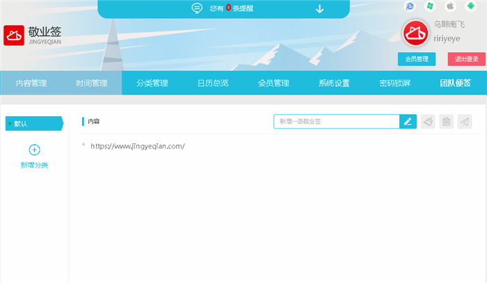
Task: Click the Internet Explorer web version icon
Action: coord(410,6)
